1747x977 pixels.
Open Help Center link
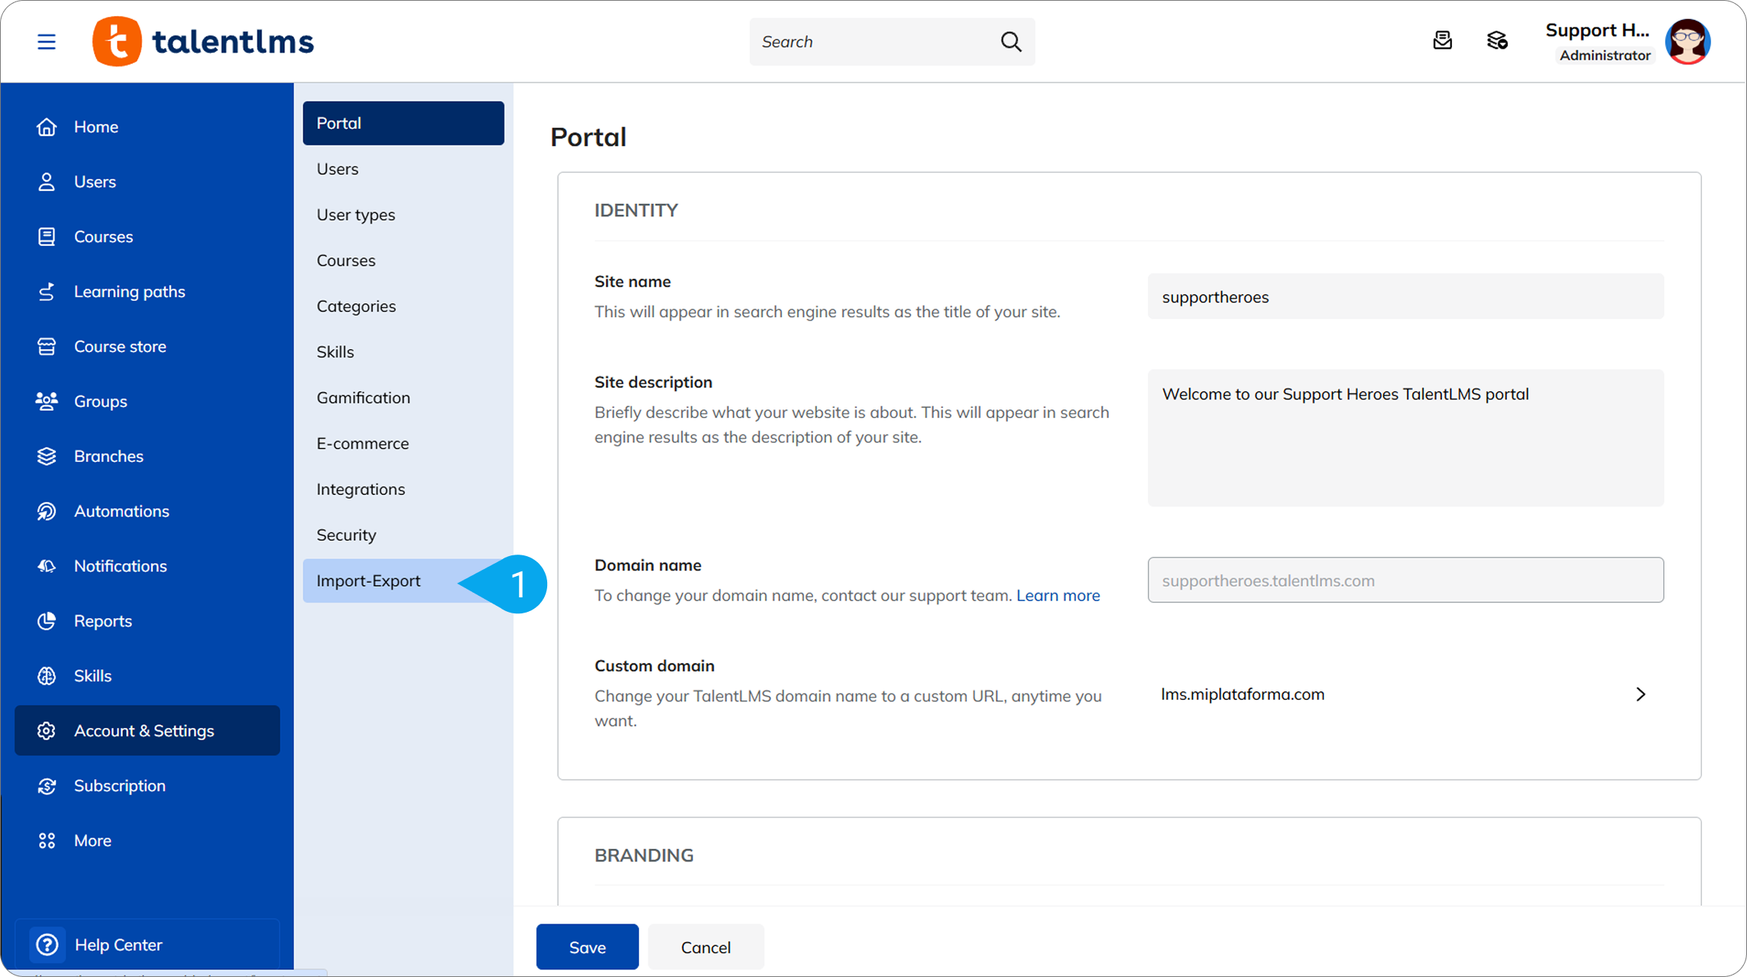click(147, 945)
